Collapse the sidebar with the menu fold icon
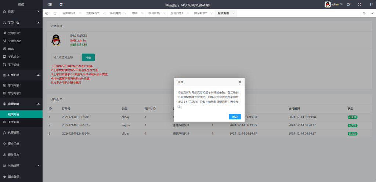The image size is (376, 182). tap(50, 4)
